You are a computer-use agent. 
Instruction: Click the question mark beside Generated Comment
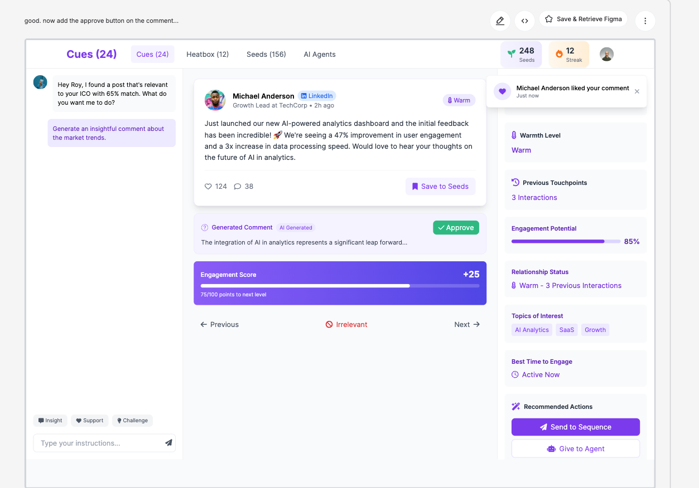click(204, 227)
